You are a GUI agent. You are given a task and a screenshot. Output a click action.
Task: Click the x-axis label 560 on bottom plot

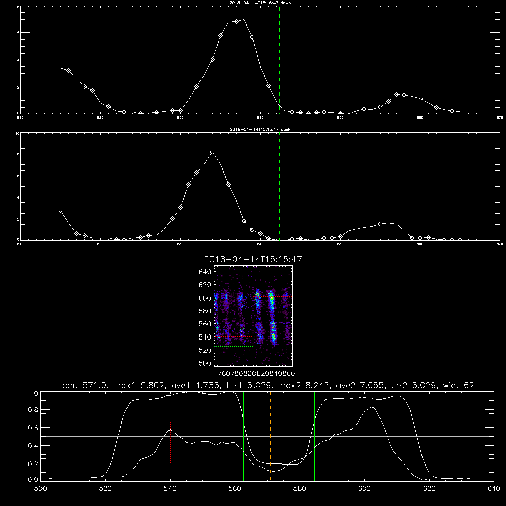pyautogui.click(x=235, y=489)
